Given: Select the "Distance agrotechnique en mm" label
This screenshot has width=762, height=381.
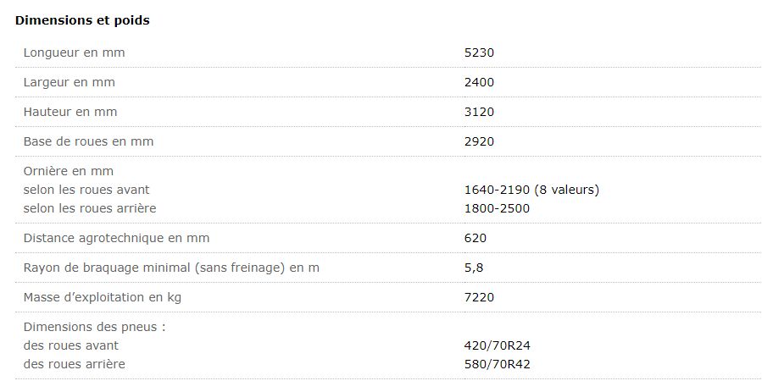Looking at the screenshot, I should [x=116, y=238].
